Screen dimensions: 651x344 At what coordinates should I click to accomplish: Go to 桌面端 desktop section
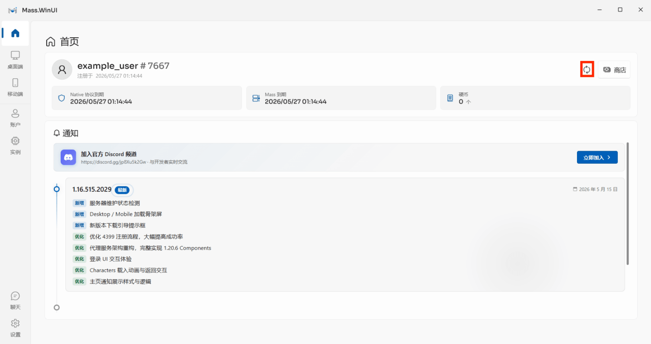click(15, 60)
